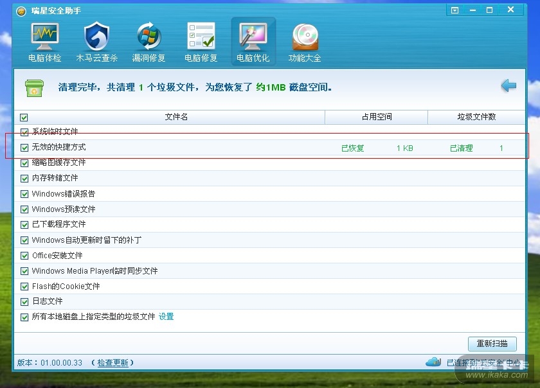Minimize the 瑞星安全助手 window
This screenshot has height=388, width=540.
473,10
